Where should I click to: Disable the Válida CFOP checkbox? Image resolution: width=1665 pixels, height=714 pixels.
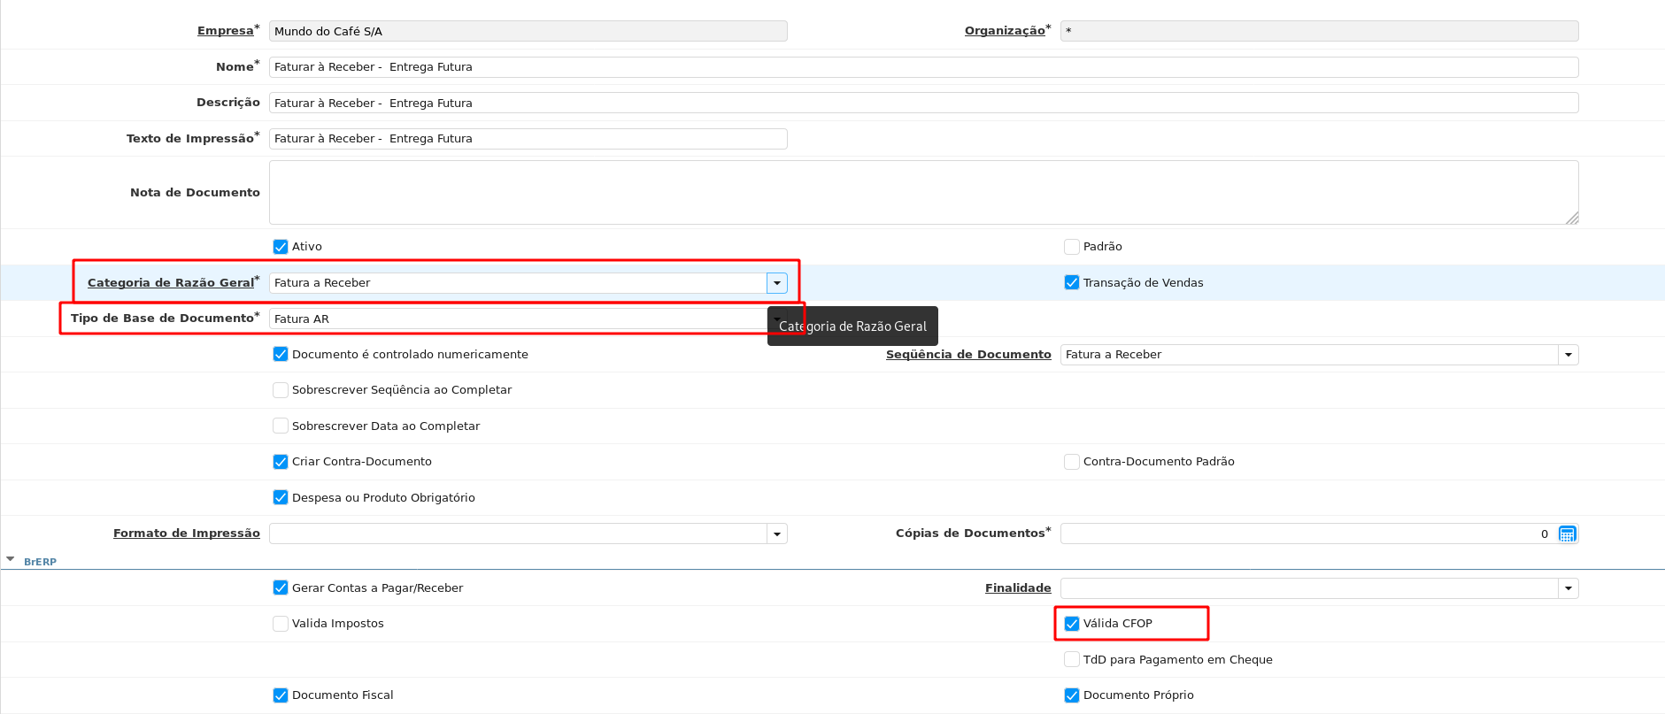[x=1071, y=624]
